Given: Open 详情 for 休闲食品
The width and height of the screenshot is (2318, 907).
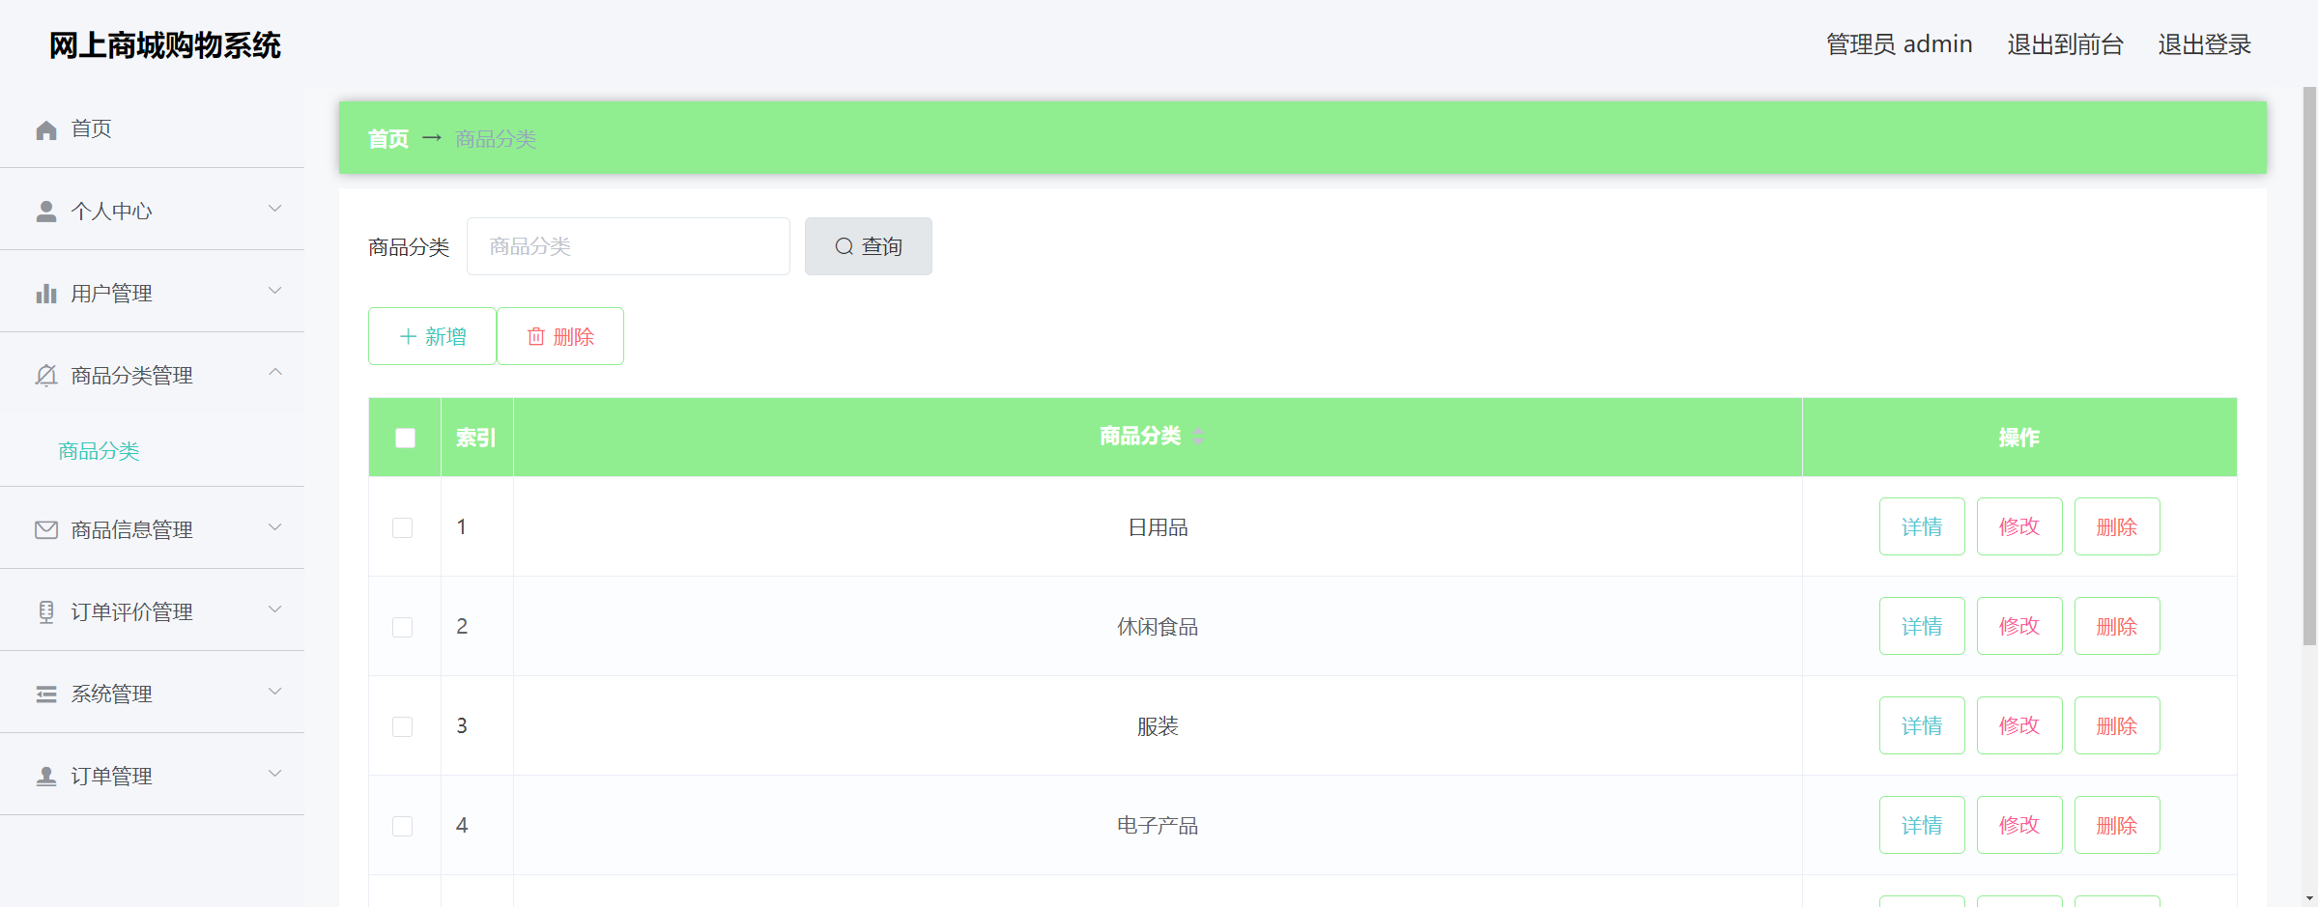Looking at the screenshot, I should 1922,626.
